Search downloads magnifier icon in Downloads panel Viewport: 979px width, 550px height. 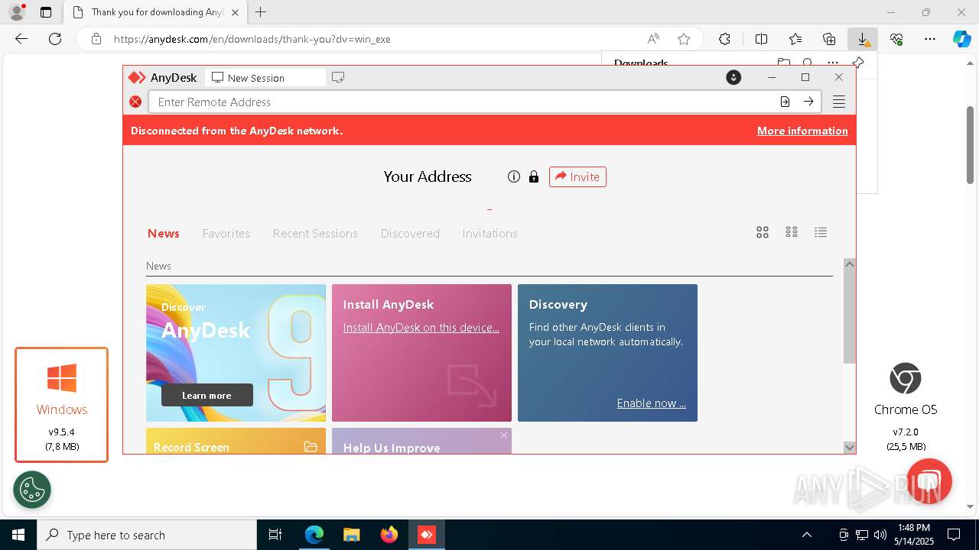808,63
